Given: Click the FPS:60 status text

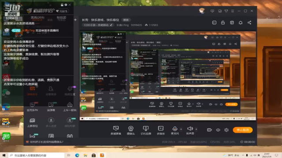Looking at the screenshot, I should tap(182, 142).
